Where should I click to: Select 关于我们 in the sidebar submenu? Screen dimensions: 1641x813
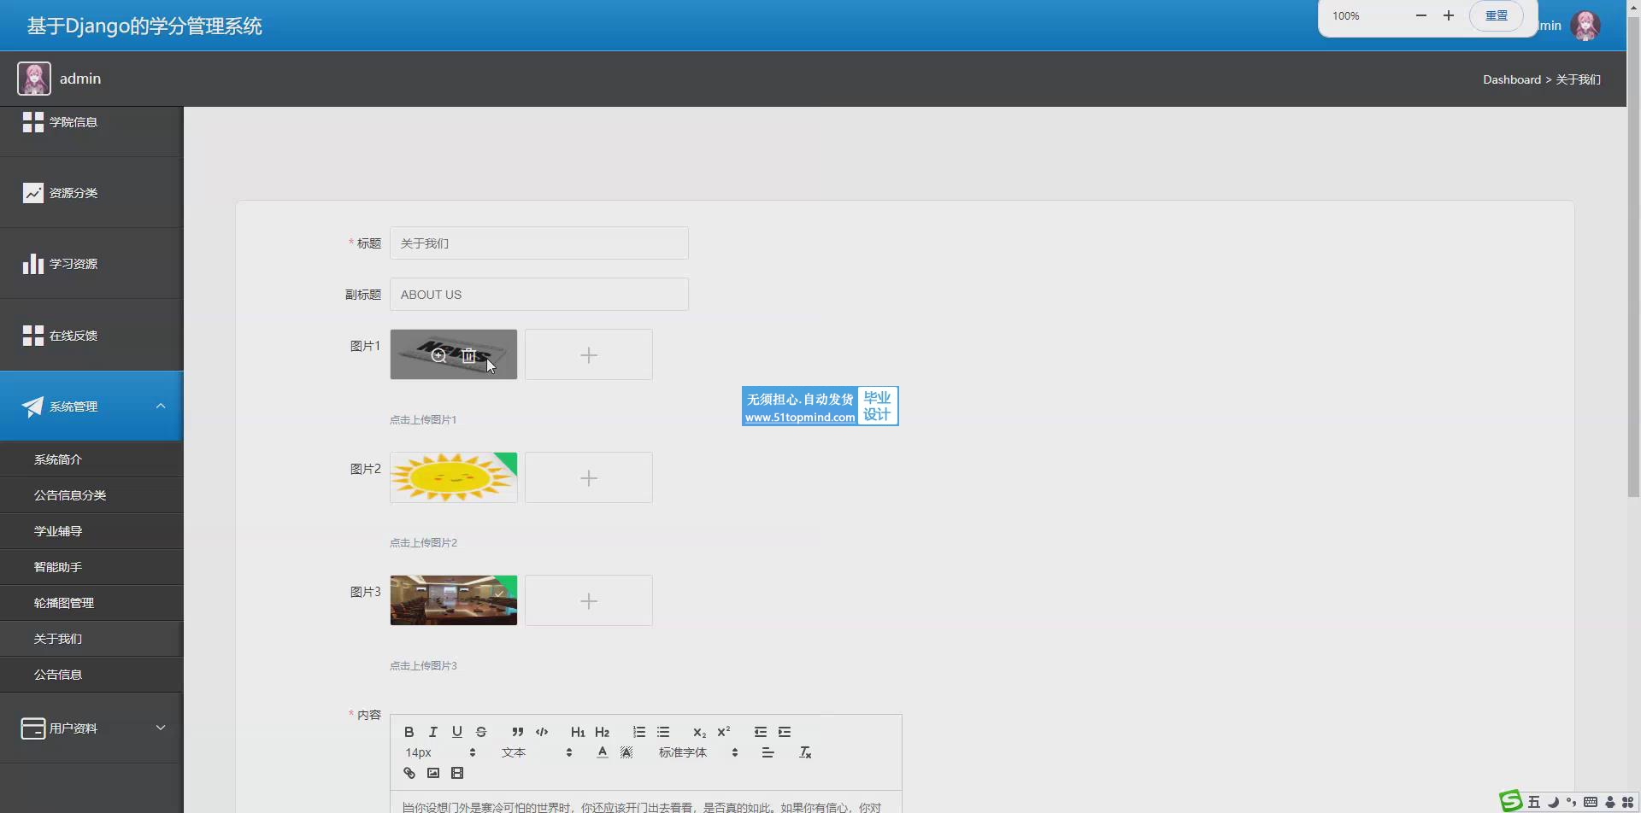click(91, 639)
